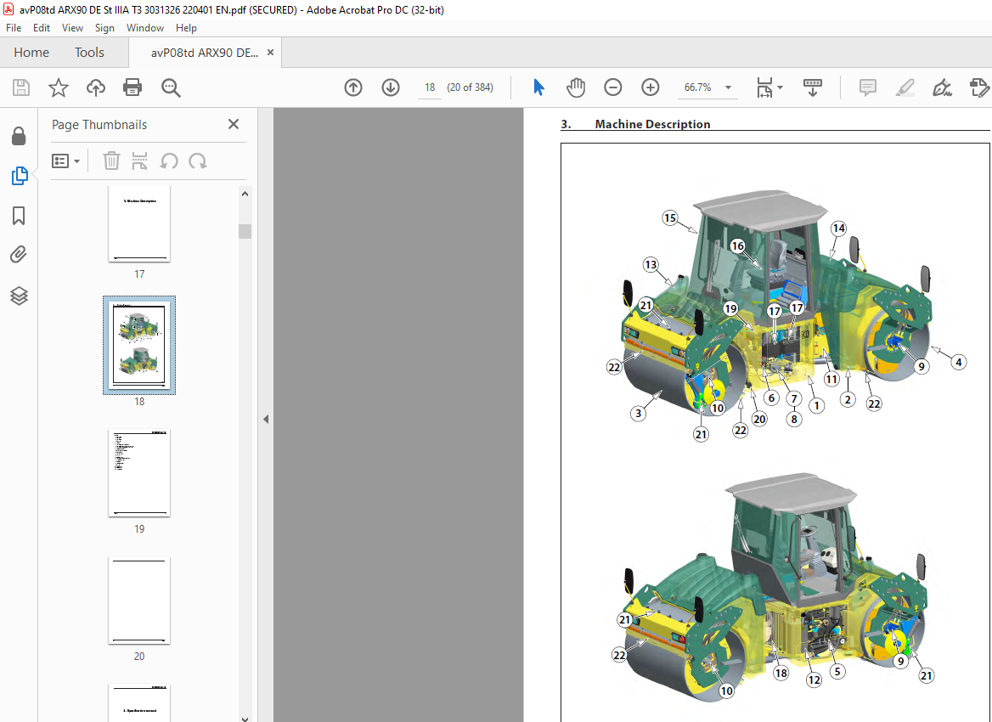Select page 19 thumbnail
The width and height of the screenshot is (992, 722).
point(139,472)
